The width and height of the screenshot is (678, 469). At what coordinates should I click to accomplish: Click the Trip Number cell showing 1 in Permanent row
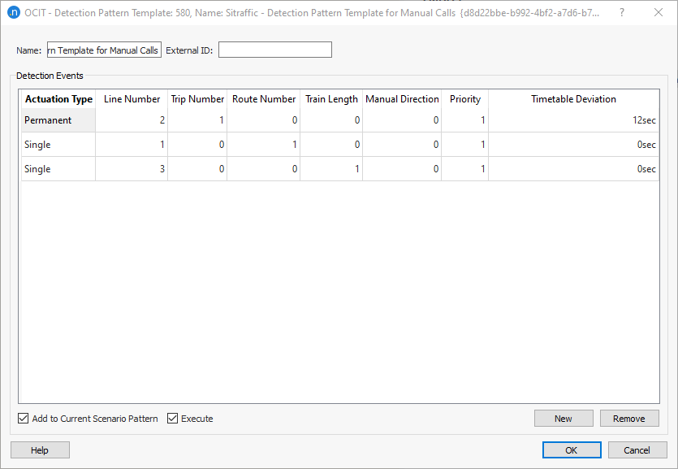(x=197, y=119)
